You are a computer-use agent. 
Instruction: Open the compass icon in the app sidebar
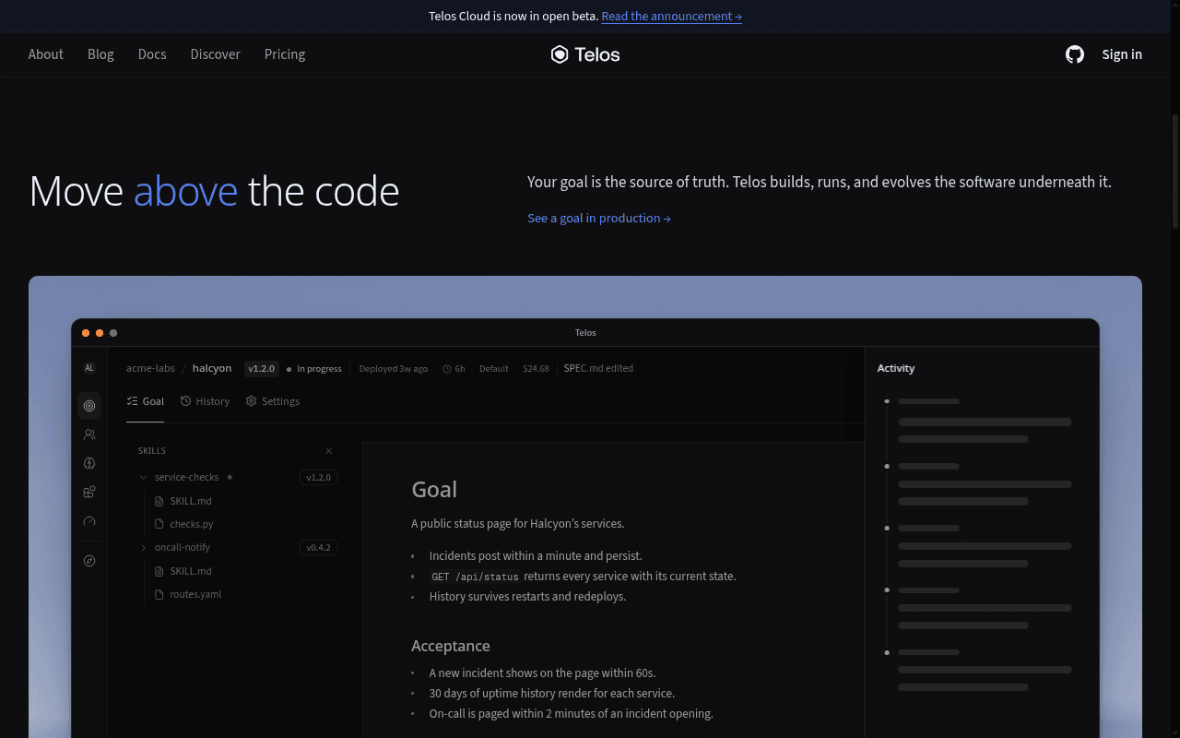pos(89,561)
